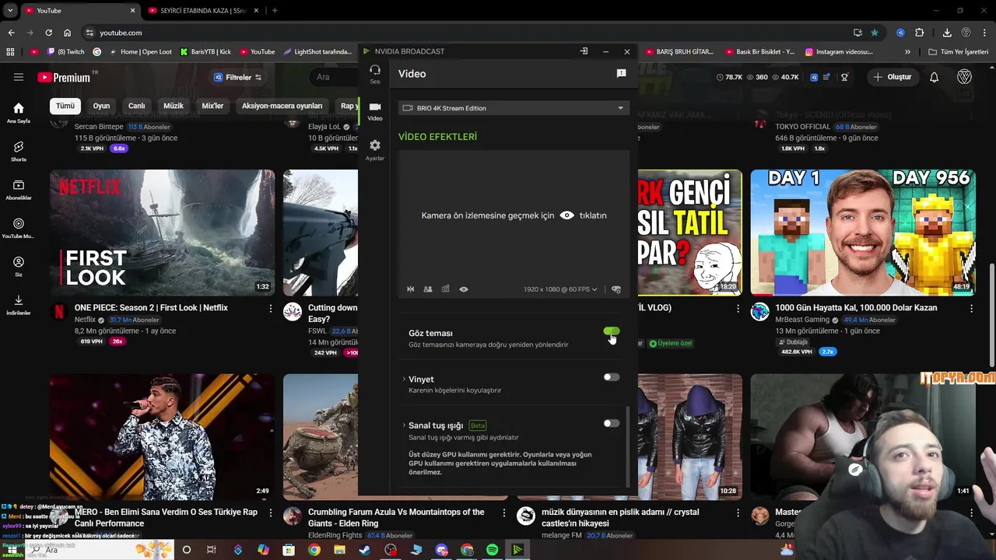The width and height of the screenshot is (996, 560).
Task: Open Steam from the Windows taskbar
Action: tap(365, 550)
